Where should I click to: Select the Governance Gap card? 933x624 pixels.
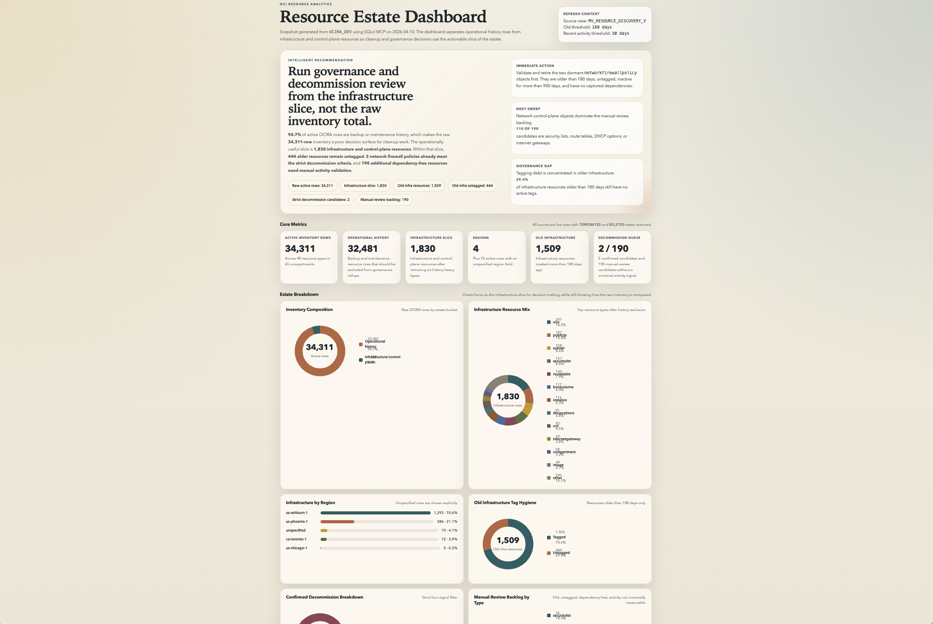(x=577, y=182)
